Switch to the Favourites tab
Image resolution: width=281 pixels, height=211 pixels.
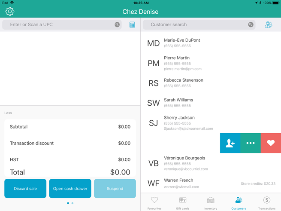[x=154, y=203]
